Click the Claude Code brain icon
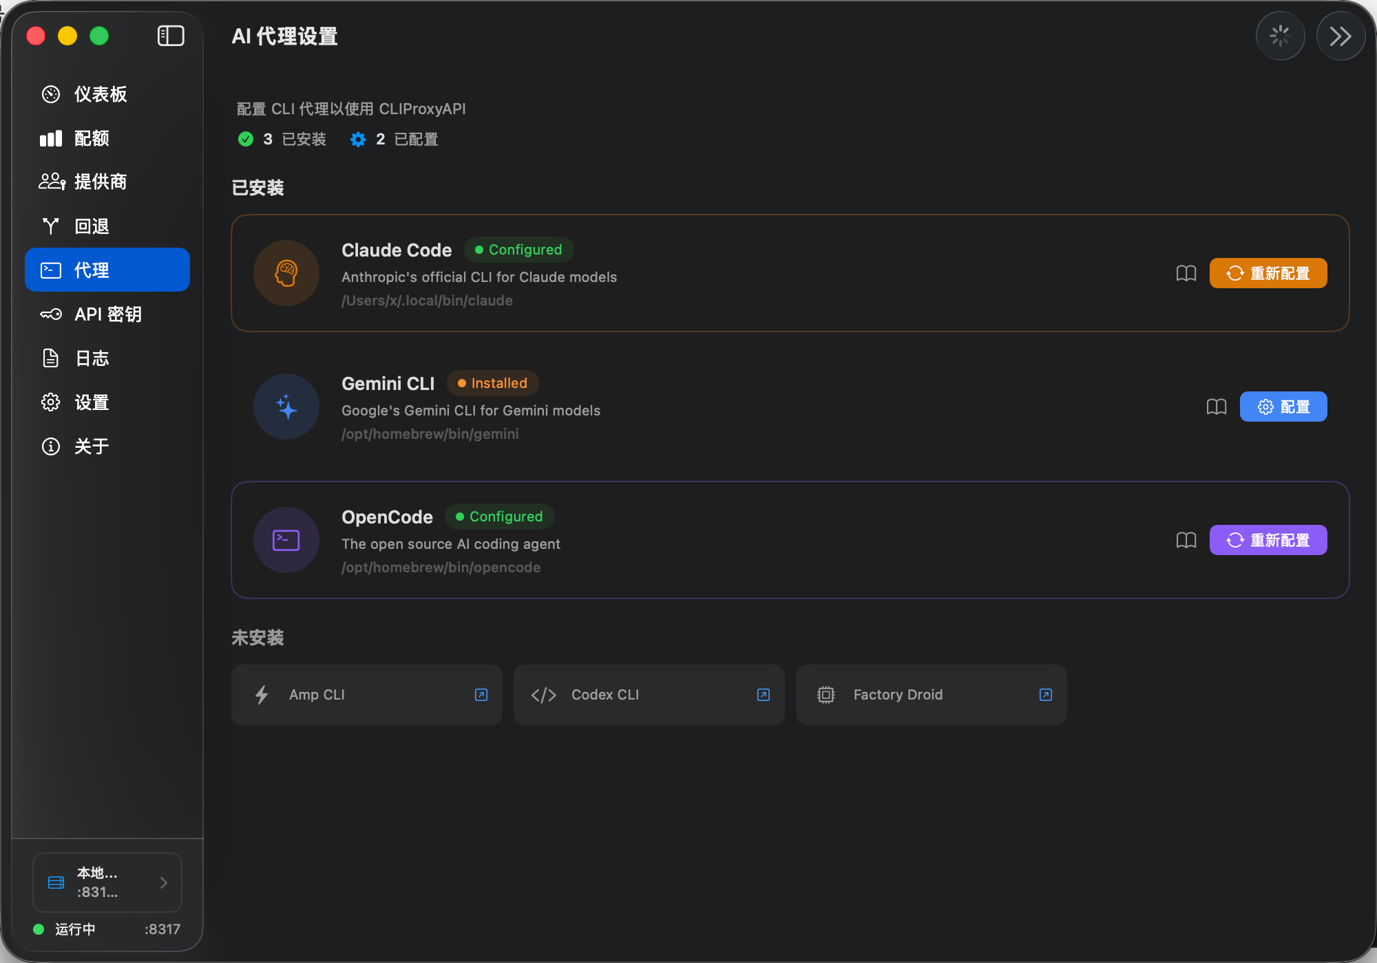1377x963 pixels. point(286,273)
